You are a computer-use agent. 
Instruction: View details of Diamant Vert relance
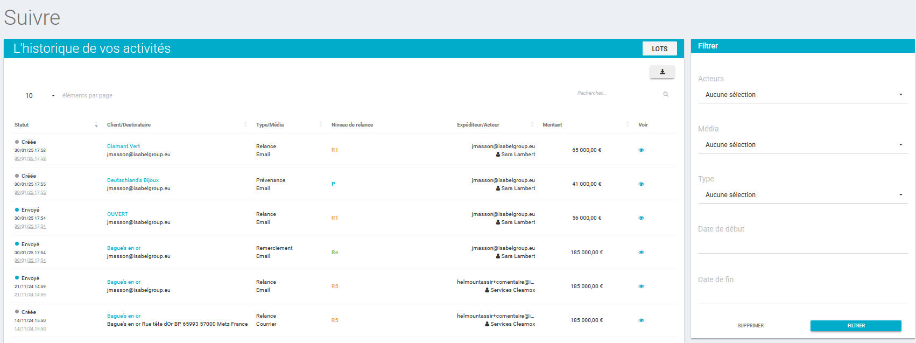pyautogui.click(x=641, y=150)
